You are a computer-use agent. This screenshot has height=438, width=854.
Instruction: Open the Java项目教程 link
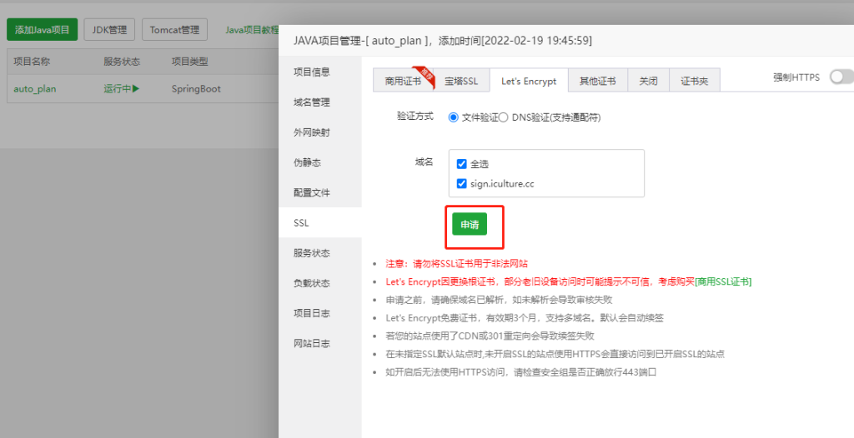(252, 30)
